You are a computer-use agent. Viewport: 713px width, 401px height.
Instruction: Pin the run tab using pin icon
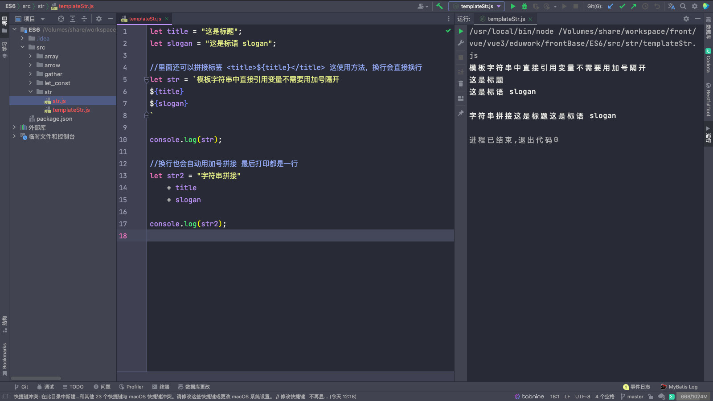461,113
